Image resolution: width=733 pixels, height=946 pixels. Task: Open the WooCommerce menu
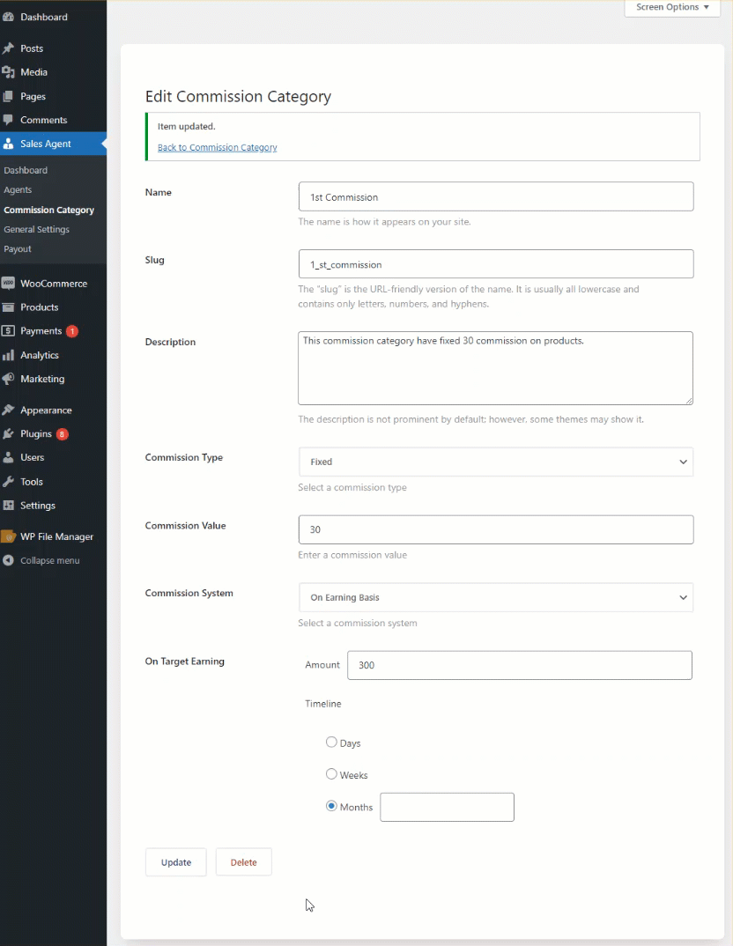click(53, 283)
